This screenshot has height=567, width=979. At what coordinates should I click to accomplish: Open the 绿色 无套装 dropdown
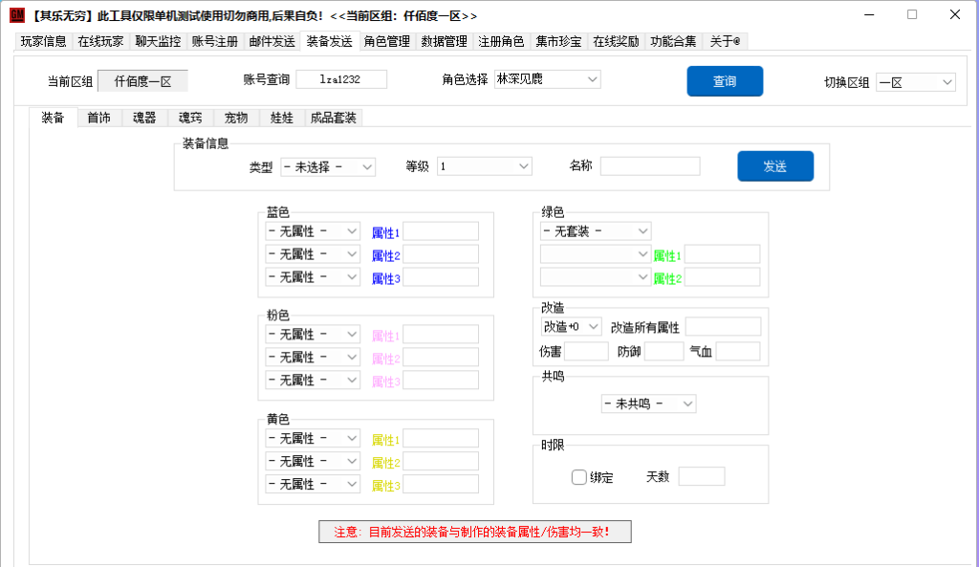click(596, 231)
